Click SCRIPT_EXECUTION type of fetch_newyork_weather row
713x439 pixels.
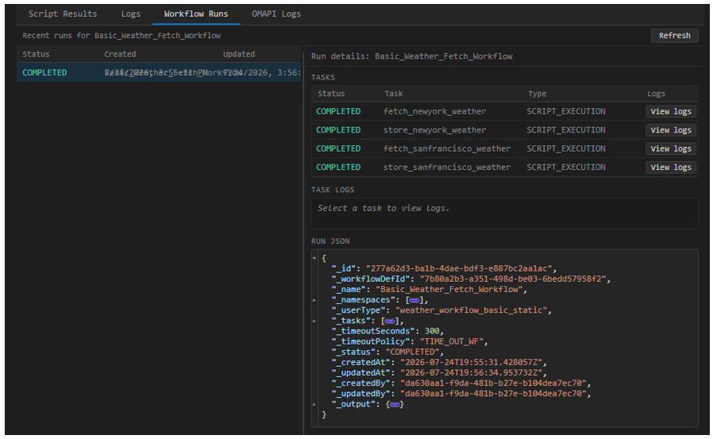tap(566, 111)
